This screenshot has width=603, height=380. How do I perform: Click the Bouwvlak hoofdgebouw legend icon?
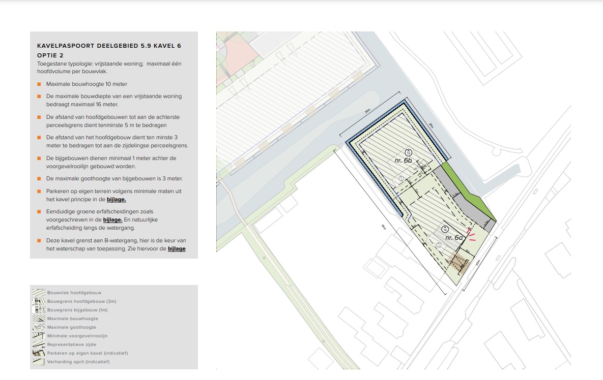[x=39, y=293]
